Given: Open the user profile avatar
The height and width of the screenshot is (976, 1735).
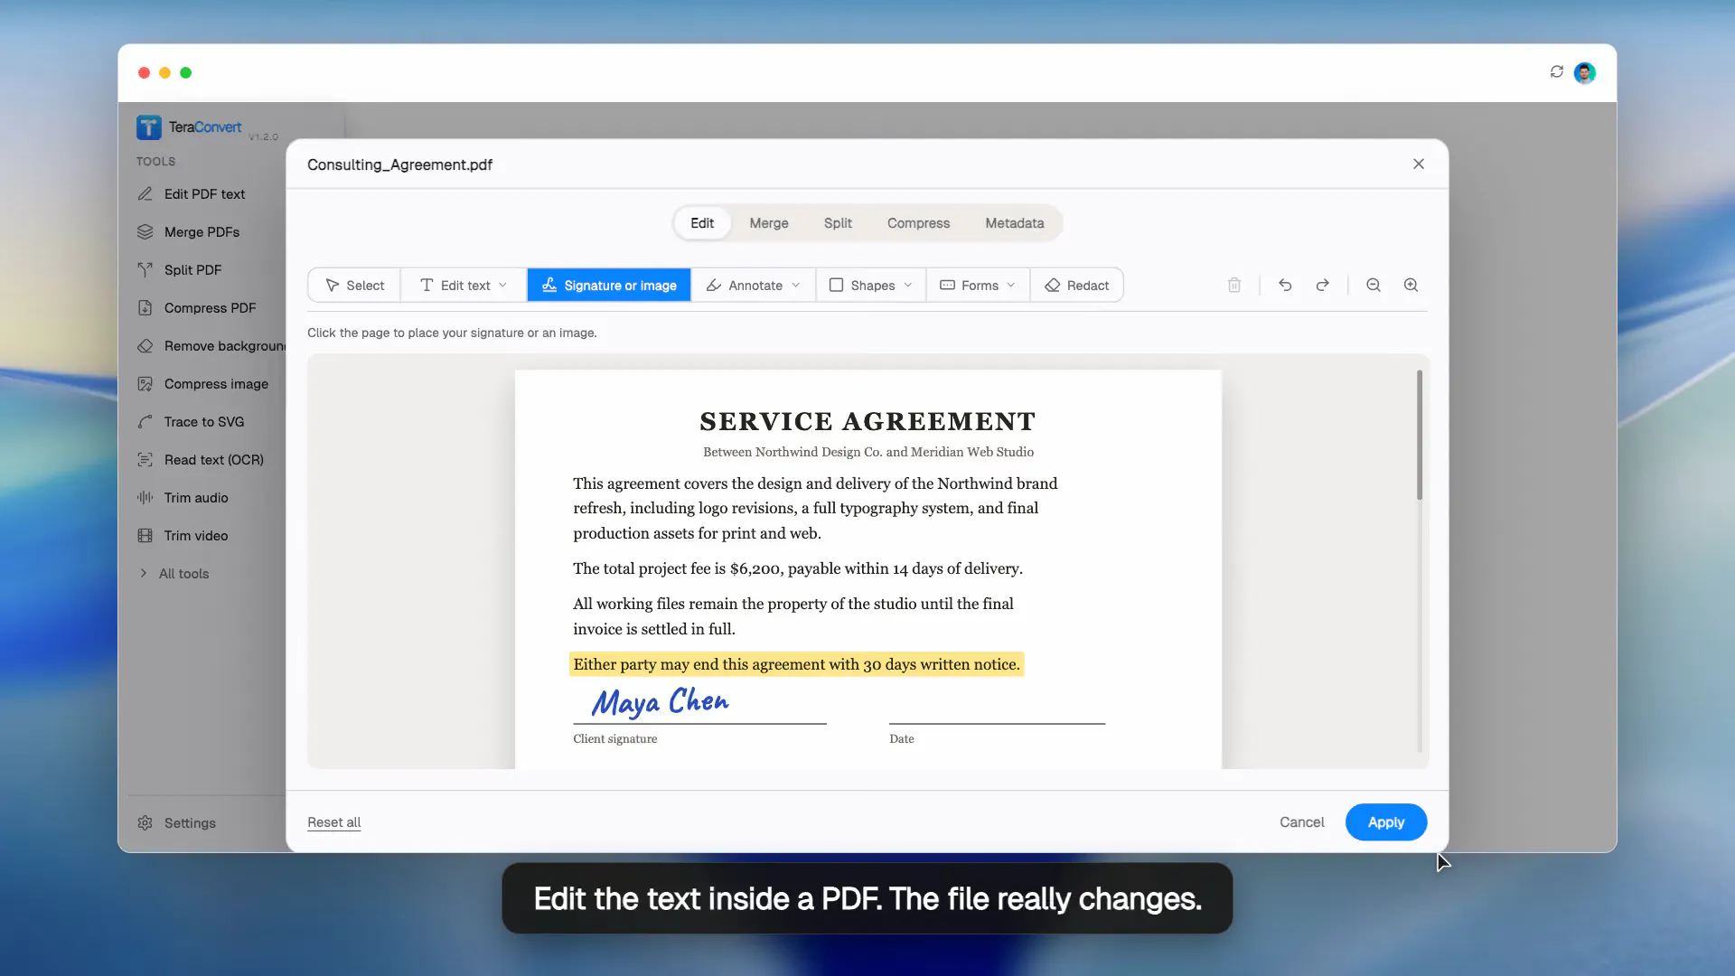Looking at the screenshot, I should (x=1585, y=73).
